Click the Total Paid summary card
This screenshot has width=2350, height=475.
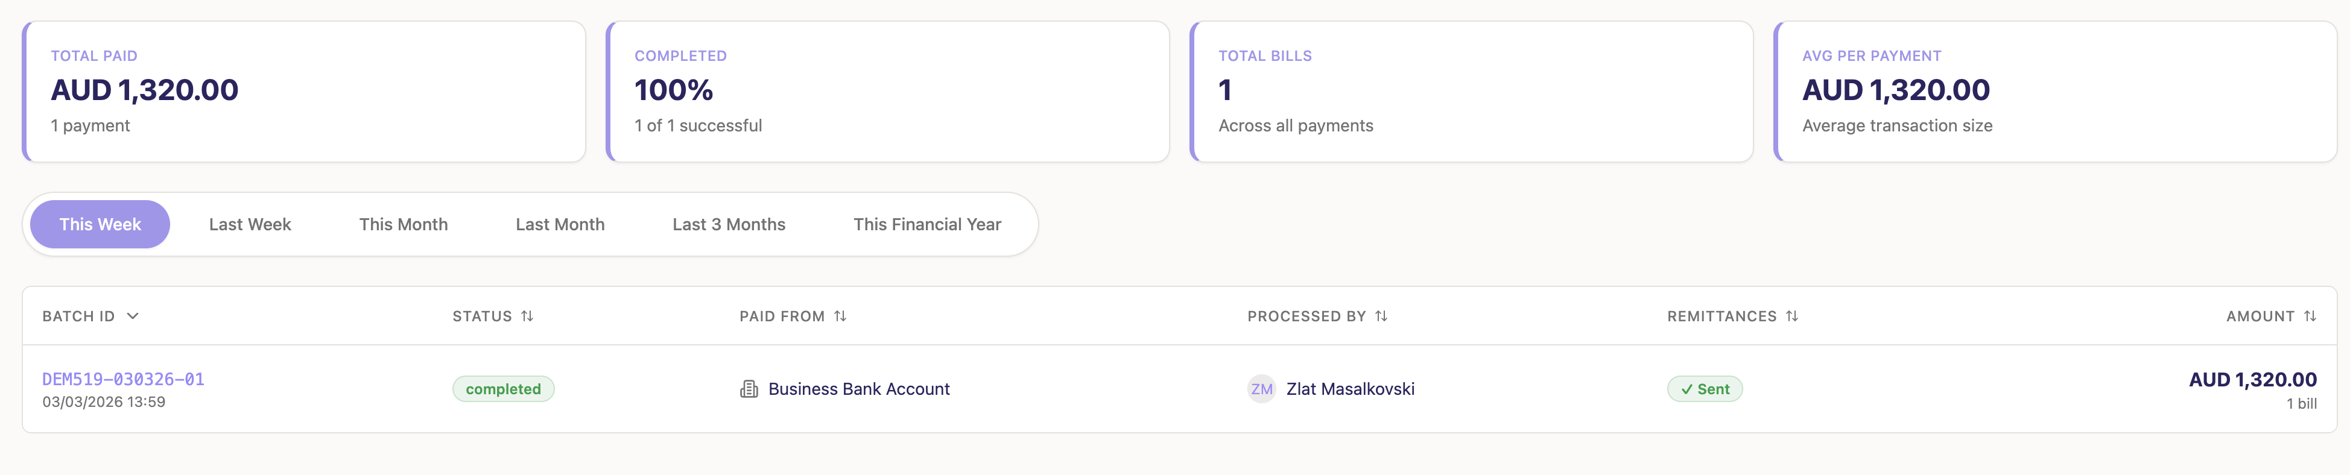coord(304,91)
